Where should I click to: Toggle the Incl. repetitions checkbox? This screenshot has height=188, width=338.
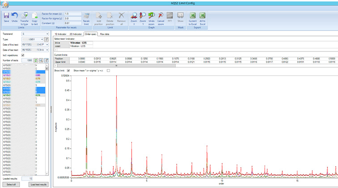click(x=23, y=55)
